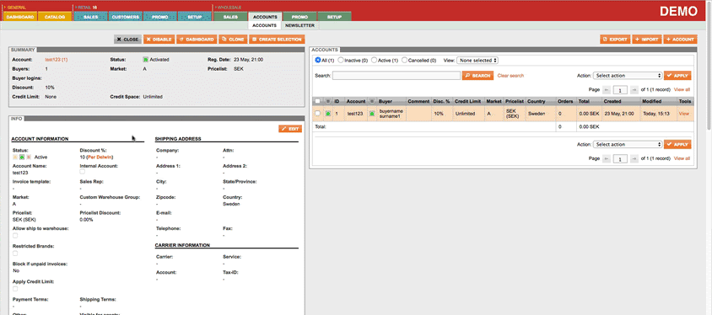
Task: Click the Per Delwin discount link
Action: [100, 157]
